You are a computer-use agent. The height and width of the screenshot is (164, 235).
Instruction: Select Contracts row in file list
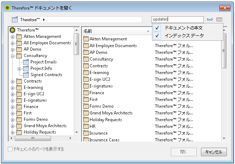point(99,66)
